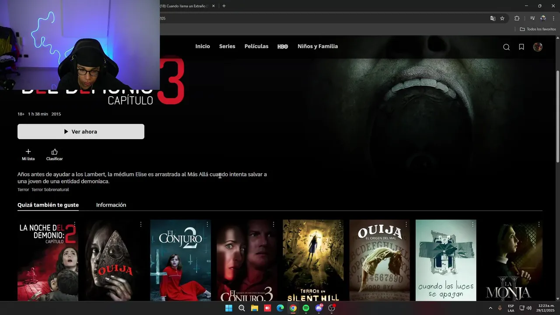Open the Chrome three-dot menu
Viewport: 560px width, 315px height.
click(x=553, y=18)
